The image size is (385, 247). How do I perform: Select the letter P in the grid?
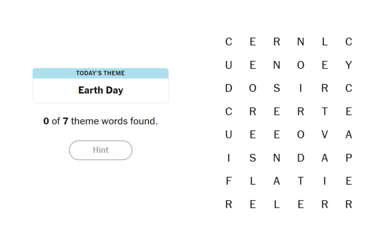click(349, 158)
